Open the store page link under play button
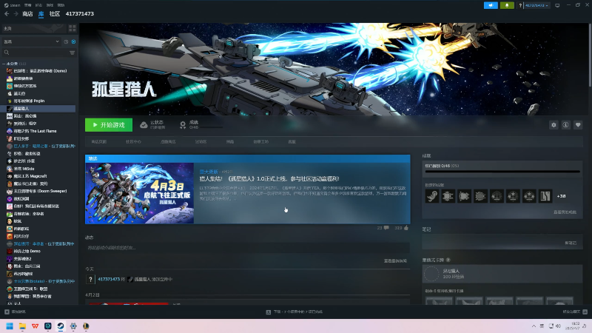Image resolution: width=592 pixels, height=333 pixels. pyautogui.click(x=99, y=141)
